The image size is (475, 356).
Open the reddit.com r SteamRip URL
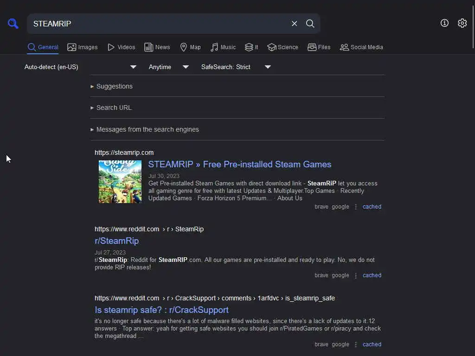pyautogui.click(x=149, y=229)
